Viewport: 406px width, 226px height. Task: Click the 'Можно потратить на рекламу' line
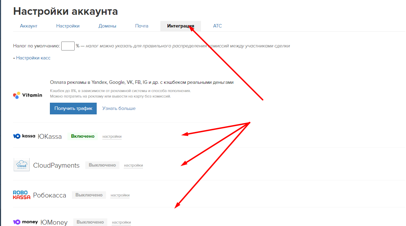[x=110, y=96]
